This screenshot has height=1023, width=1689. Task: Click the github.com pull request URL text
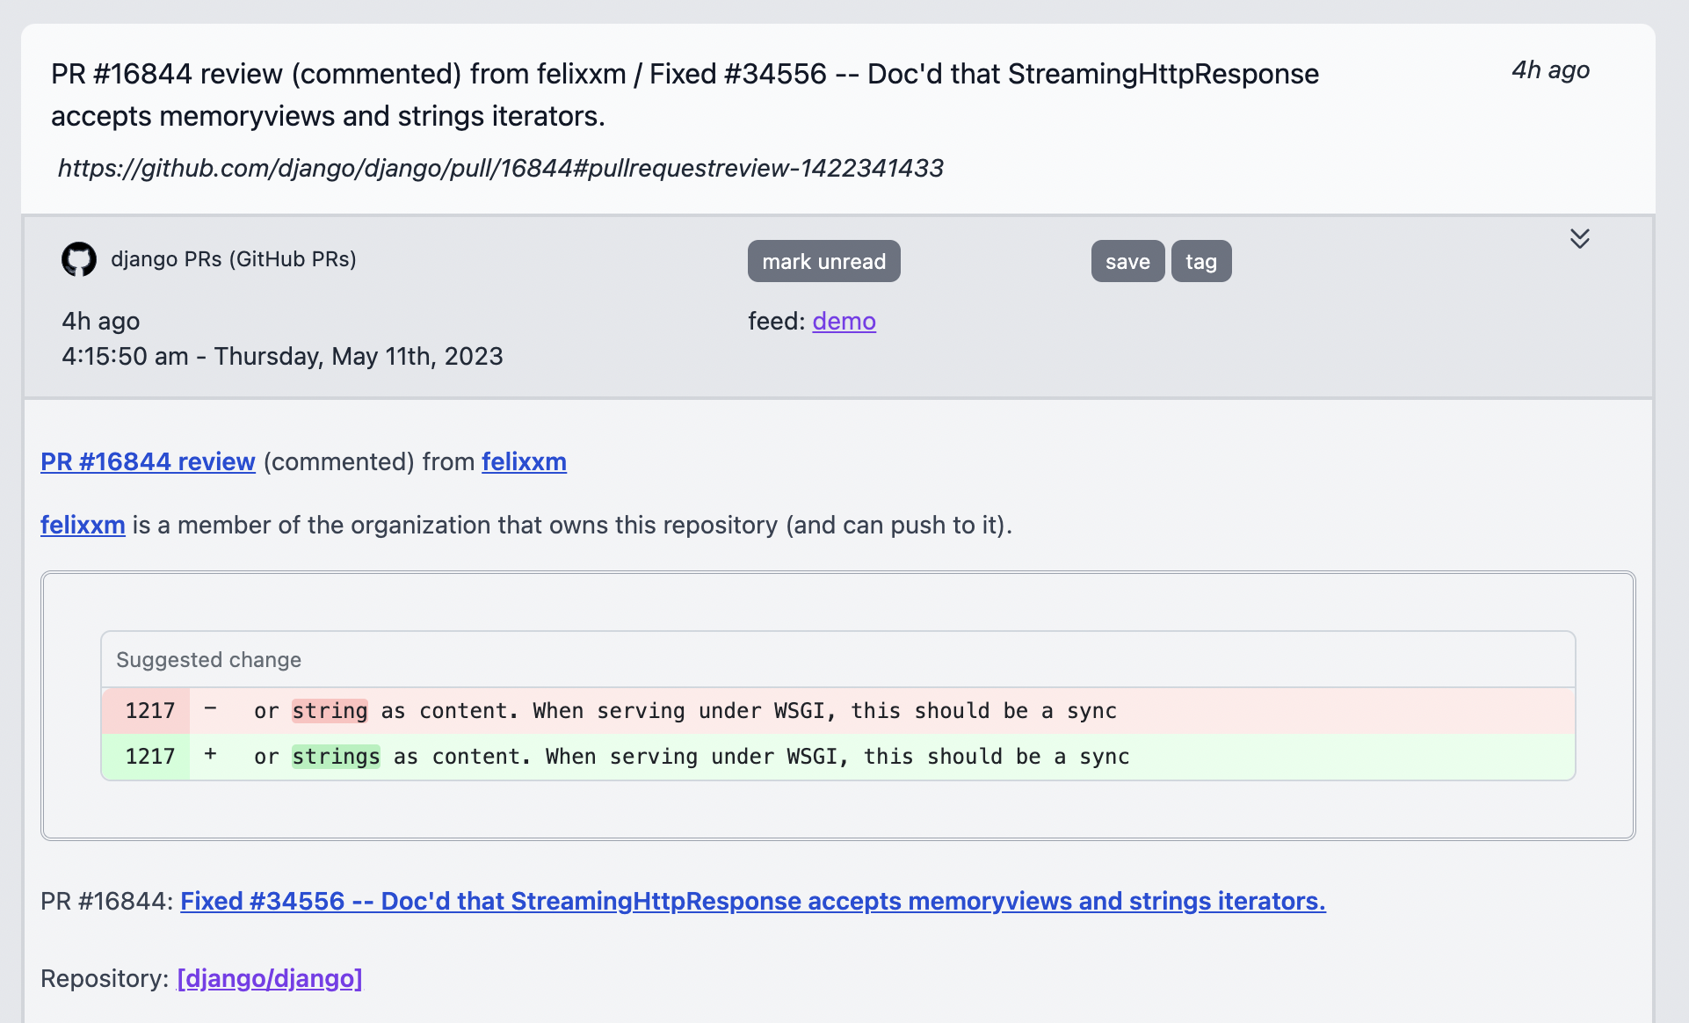tap(500, 168)
